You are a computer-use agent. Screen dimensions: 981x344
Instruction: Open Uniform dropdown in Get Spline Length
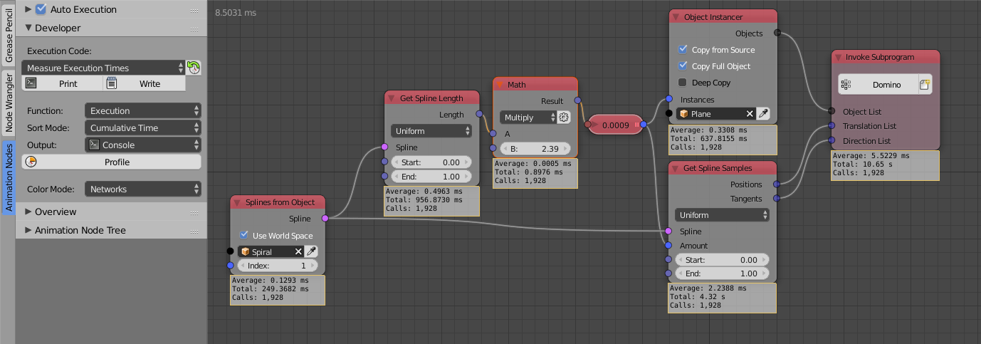pos(431,130)
